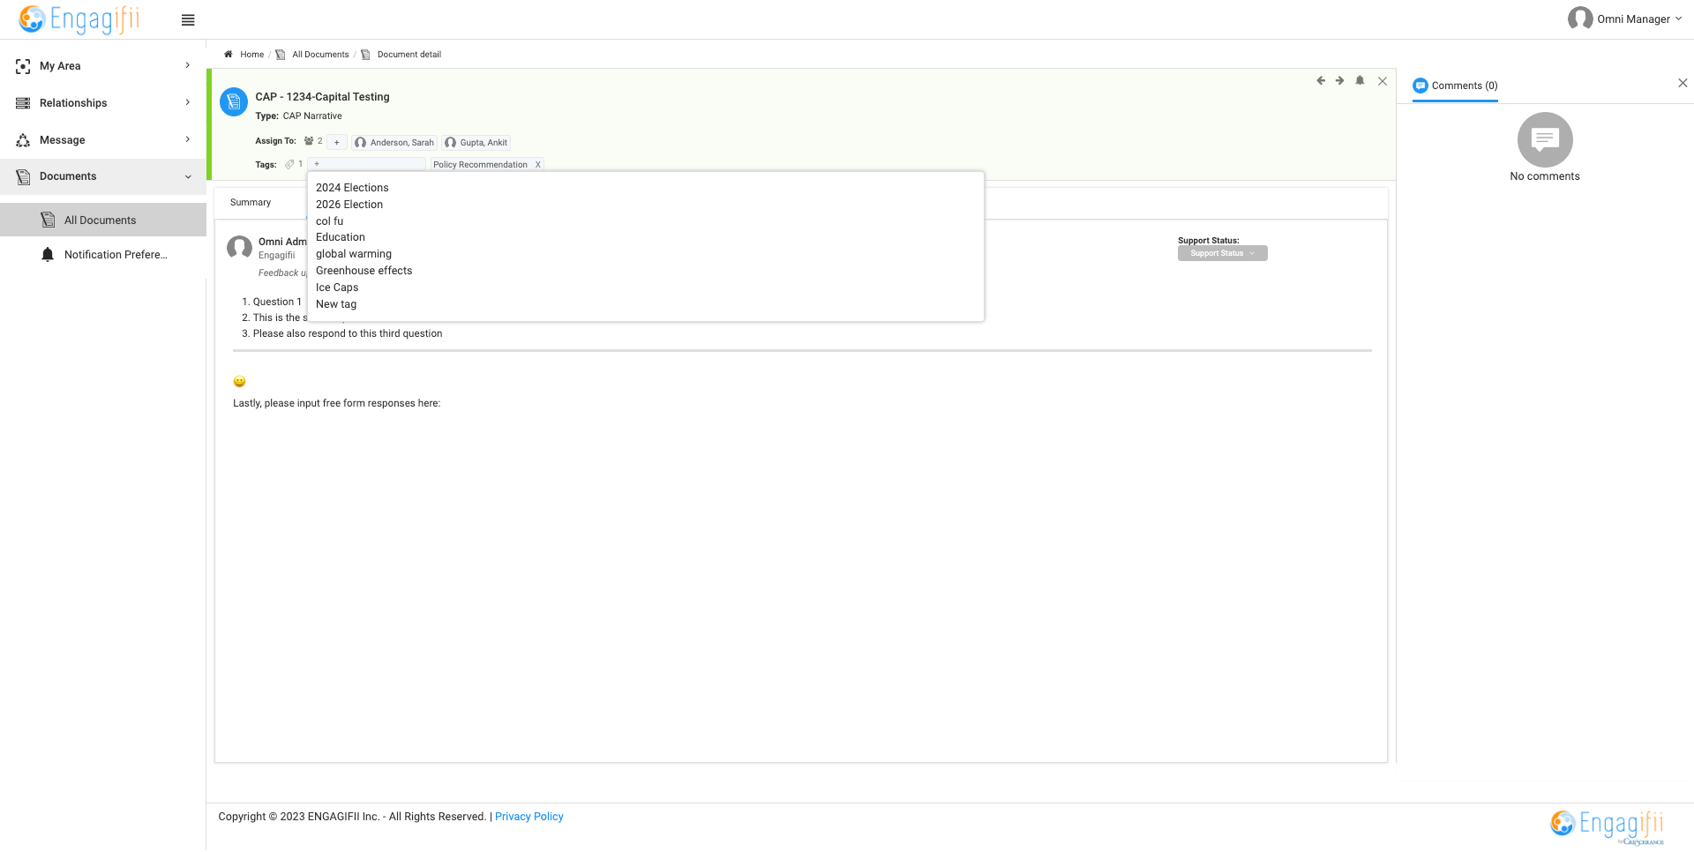
Task: Click the blue document icon beside CAP title
Action: (234, 101)
